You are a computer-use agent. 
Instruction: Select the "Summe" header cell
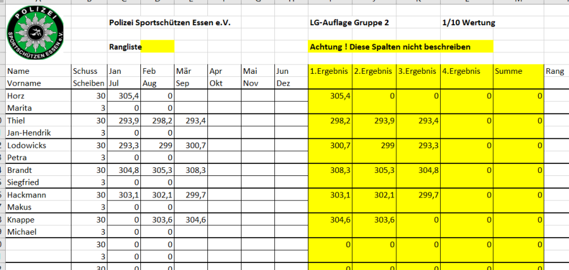click(x=518, y=71)
